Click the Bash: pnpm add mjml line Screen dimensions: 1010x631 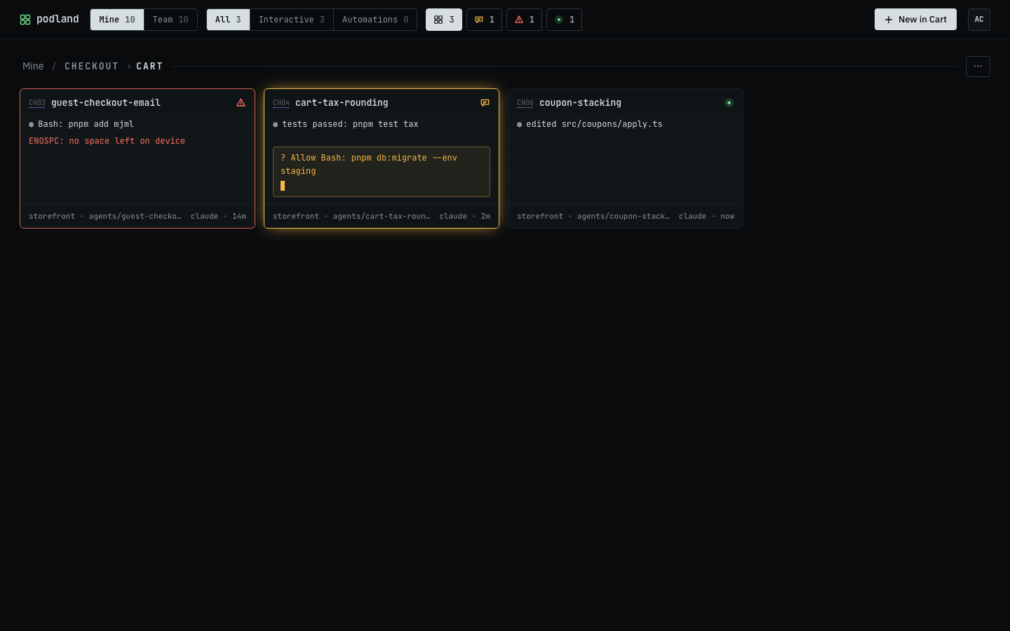pos(86,124)
